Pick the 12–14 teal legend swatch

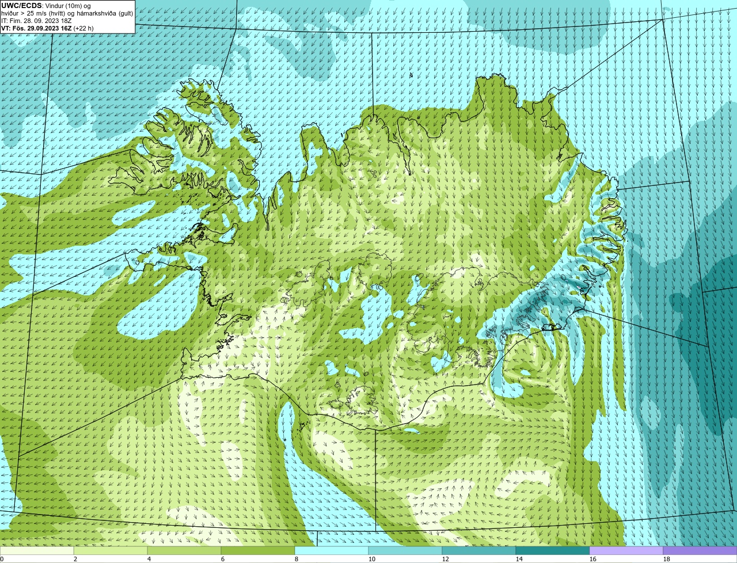[479, 550]
